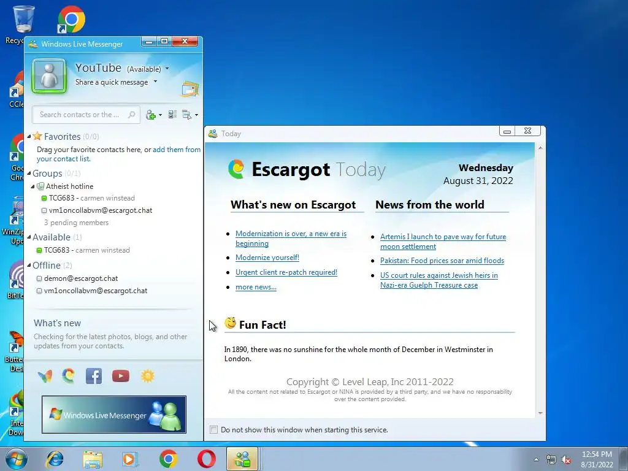Image resolution: width=628 pixels, height=471 pixels.
Task: Click the Favorites star icon
Action: pos(37,136)
